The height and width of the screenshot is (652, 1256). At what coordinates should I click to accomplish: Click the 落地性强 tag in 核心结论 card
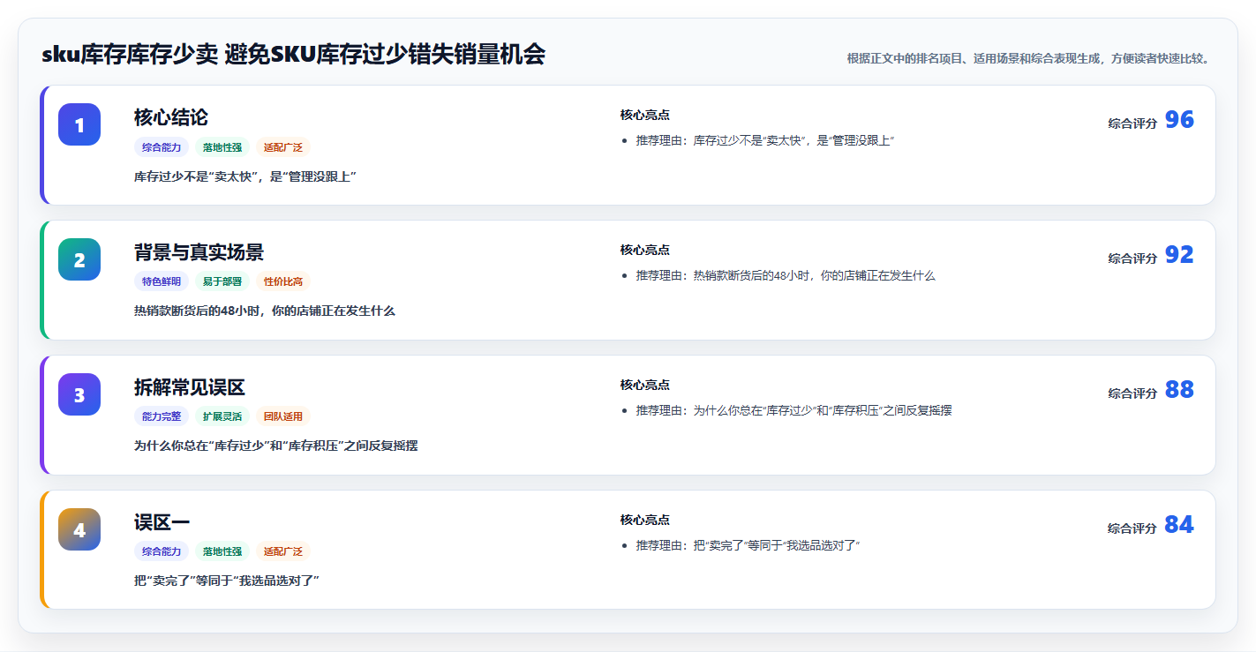(x=222, y=147)
